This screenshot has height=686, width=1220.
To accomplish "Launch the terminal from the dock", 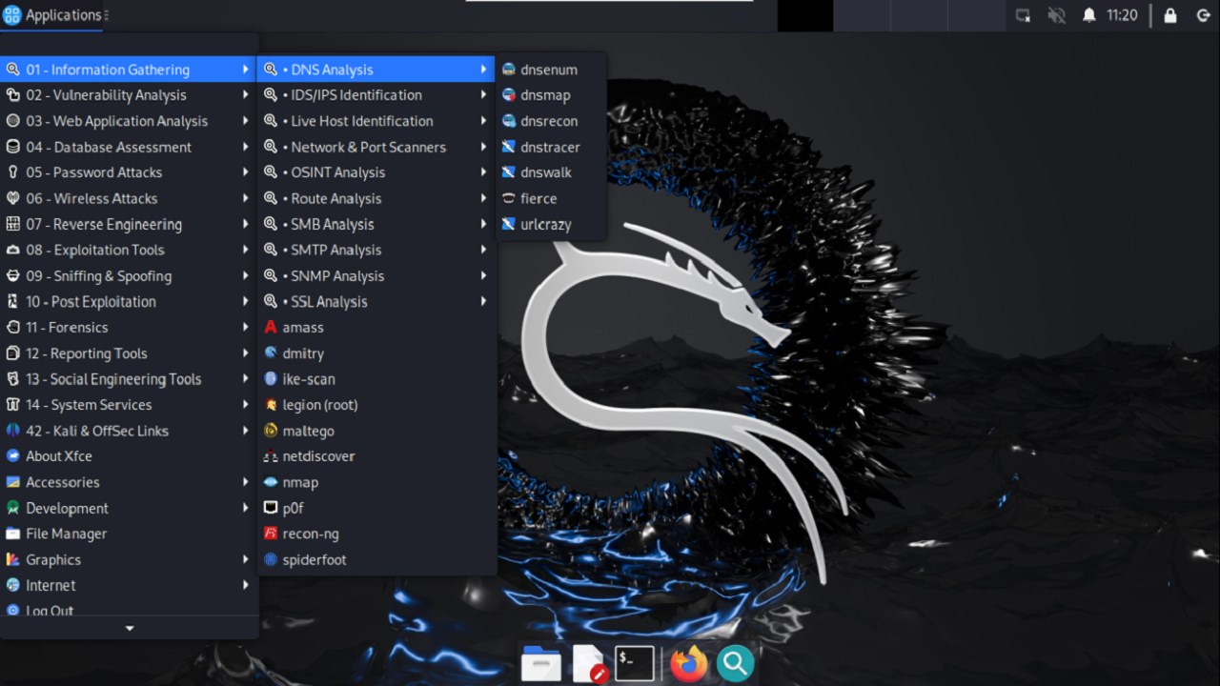I will pyautogui.click(x=635, y=663).
